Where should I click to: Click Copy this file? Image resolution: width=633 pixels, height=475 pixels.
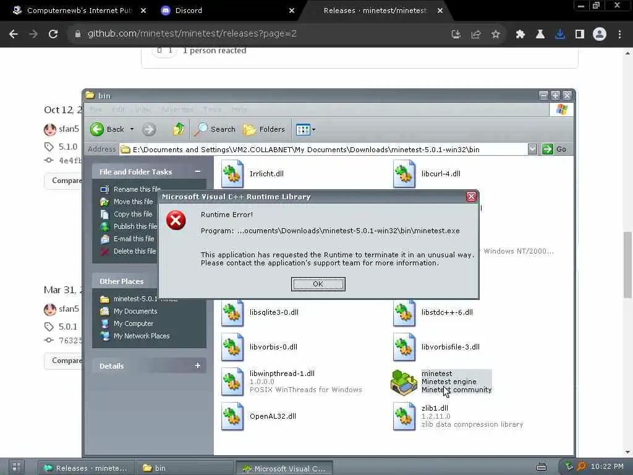point(133,214)
